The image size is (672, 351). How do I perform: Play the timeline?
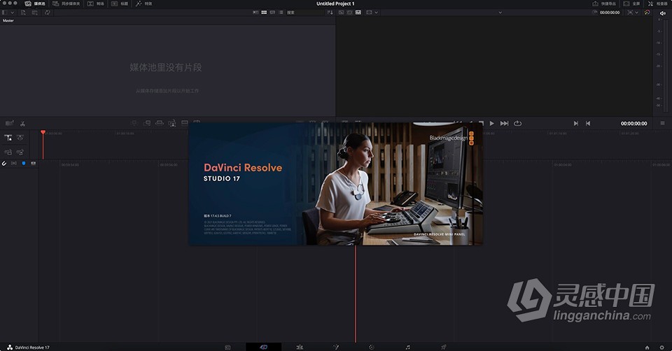[491, 123]
